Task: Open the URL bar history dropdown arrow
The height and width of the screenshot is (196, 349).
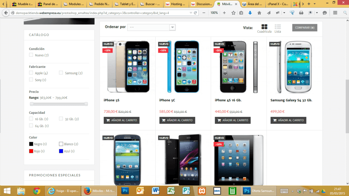Action: pyautogui.click(x=191, y=13)
